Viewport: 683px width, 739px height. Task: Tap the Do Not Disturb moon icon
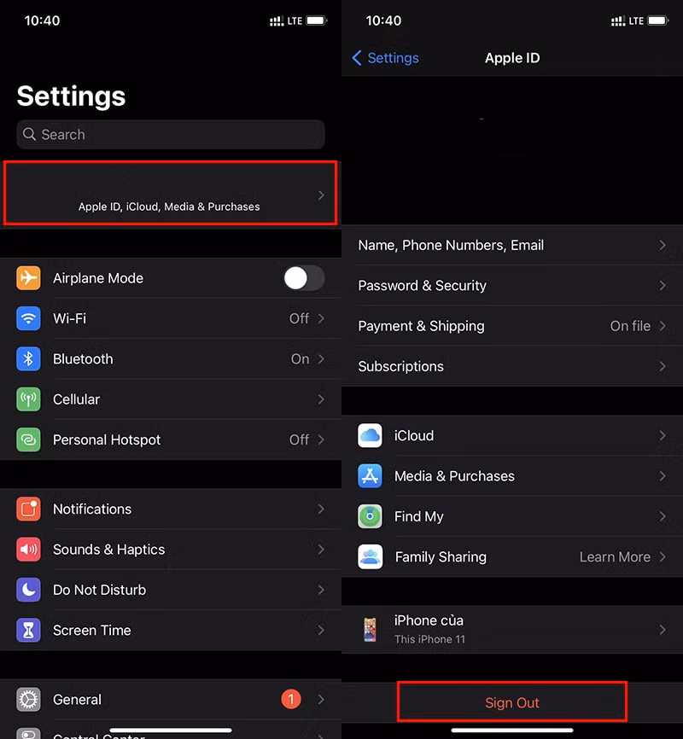[x=28, y=590]
